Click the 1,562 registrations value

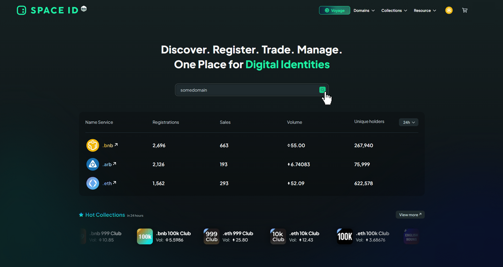[159, 183]
